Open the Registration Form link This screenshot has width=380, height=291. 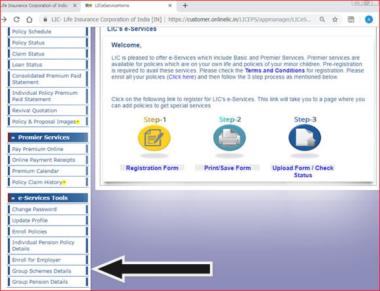(152, 168)
